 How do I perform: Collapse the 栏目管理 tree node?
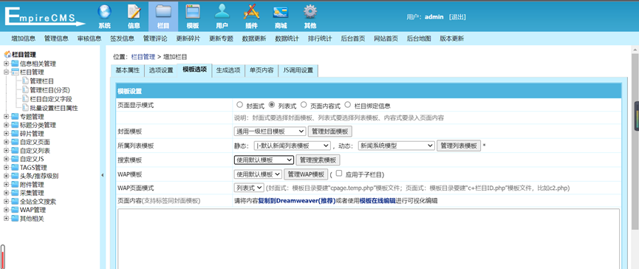(x=6, y=72)
